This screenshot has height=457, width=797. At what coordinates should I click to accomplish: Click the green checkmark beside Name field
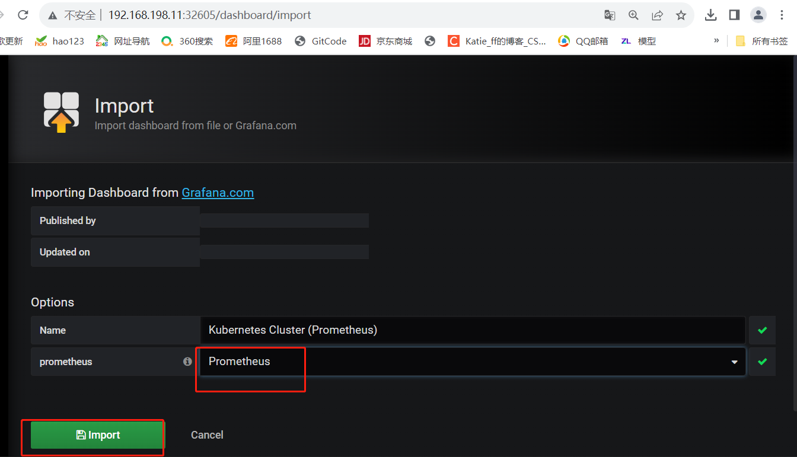[762, 330]
